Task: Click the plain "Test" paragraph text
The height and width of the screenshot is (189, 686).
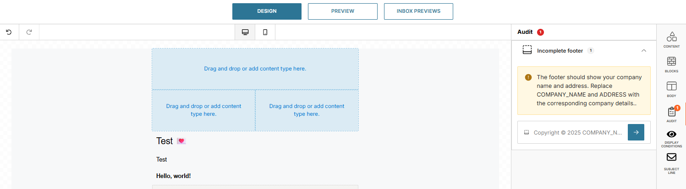Action: click(161, 159)
